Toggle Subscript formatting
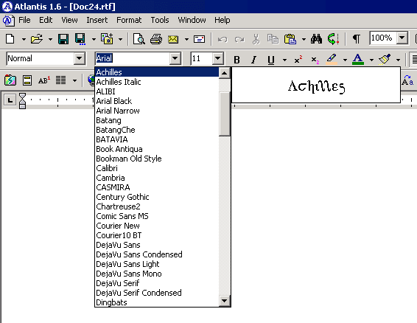 point(315,60)
